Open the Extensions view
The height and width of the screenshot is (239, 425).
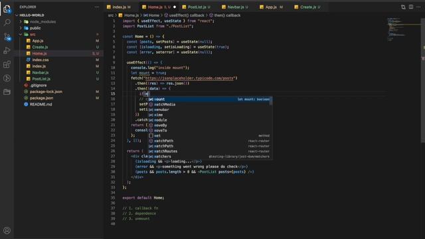(x=7, y=64)
